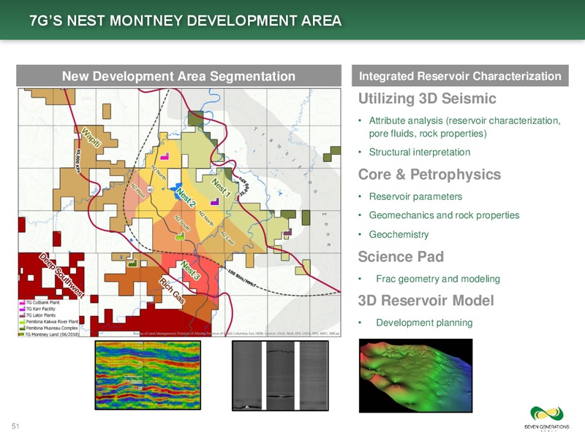Click the Nest 1 label on the map
585x438 pixels.
(222, 188)
